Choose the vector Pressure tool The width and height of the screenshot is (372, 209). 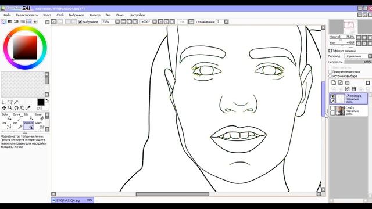click(x=28, y=125)
